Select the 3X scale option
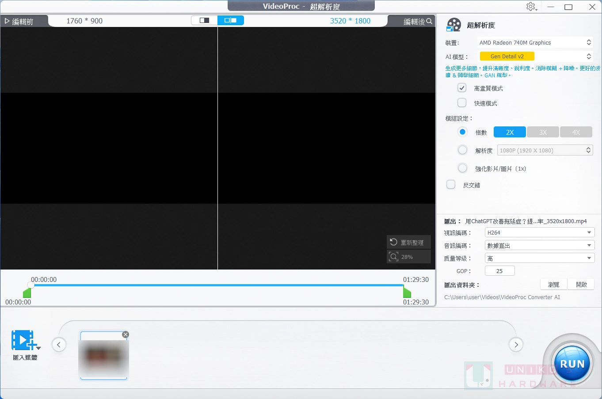 click(543, 132)
